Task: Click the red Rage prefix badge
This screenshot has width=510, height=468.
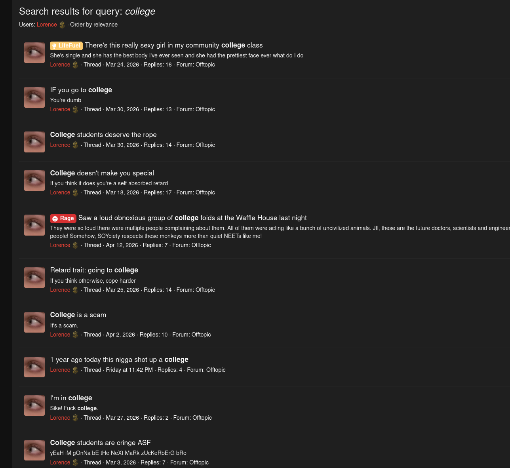Action: click(63, 218)
